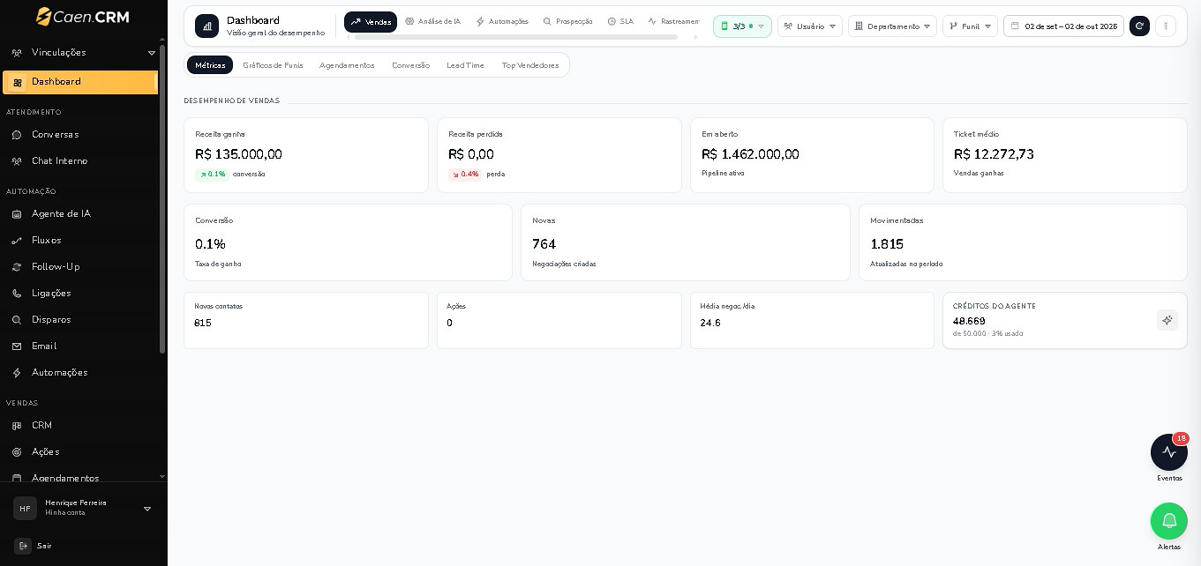Open the Email envelope icon
Screen dimensions: 1201x566
coord(17,346)
